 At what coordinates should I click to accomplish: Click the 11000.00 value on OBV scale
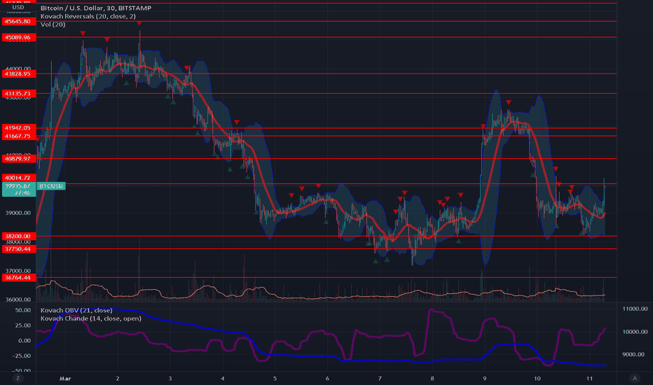point(635,309)
